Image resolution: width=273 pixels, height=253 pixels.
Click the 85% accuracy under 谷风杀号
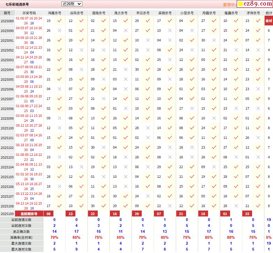(76, 237)
